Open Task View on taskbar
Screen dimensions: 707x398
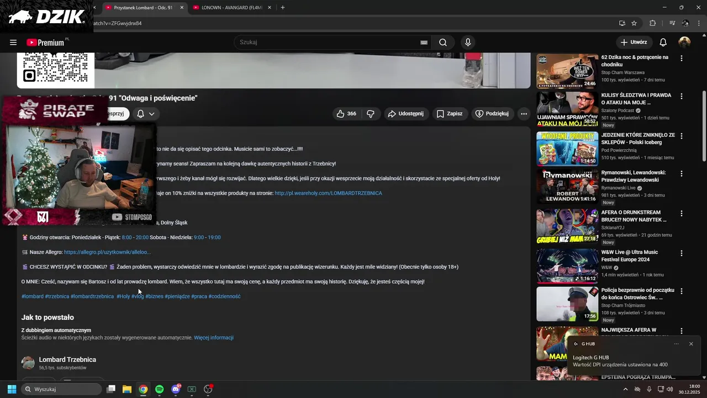[x=111, y=389]
